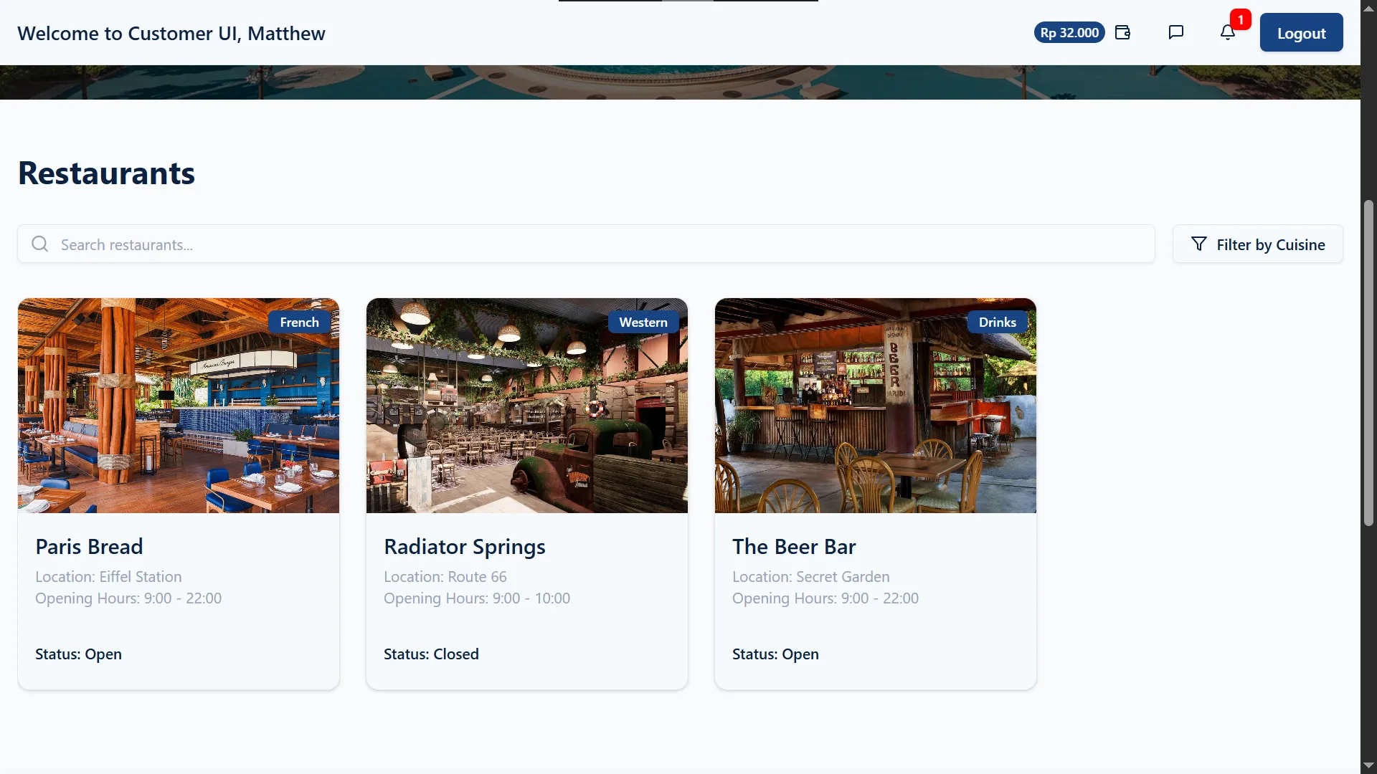The height and width of the screenshot is (774, 1377).
Task: Open the chat messages icon
Action: [x=1175, y=33]
